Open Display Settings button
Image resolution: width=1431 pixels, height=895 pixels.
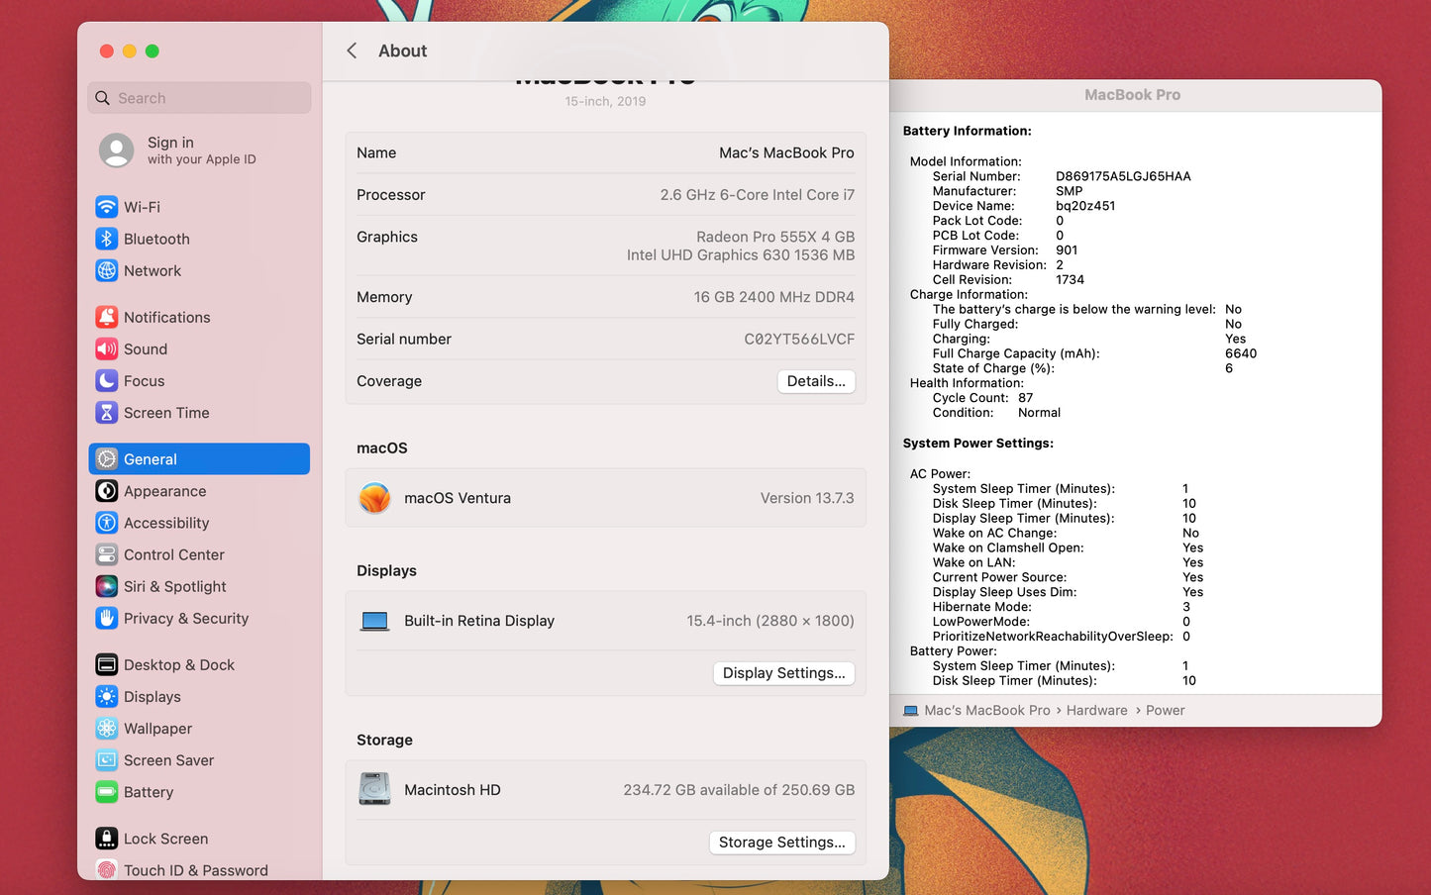(783, 673)
